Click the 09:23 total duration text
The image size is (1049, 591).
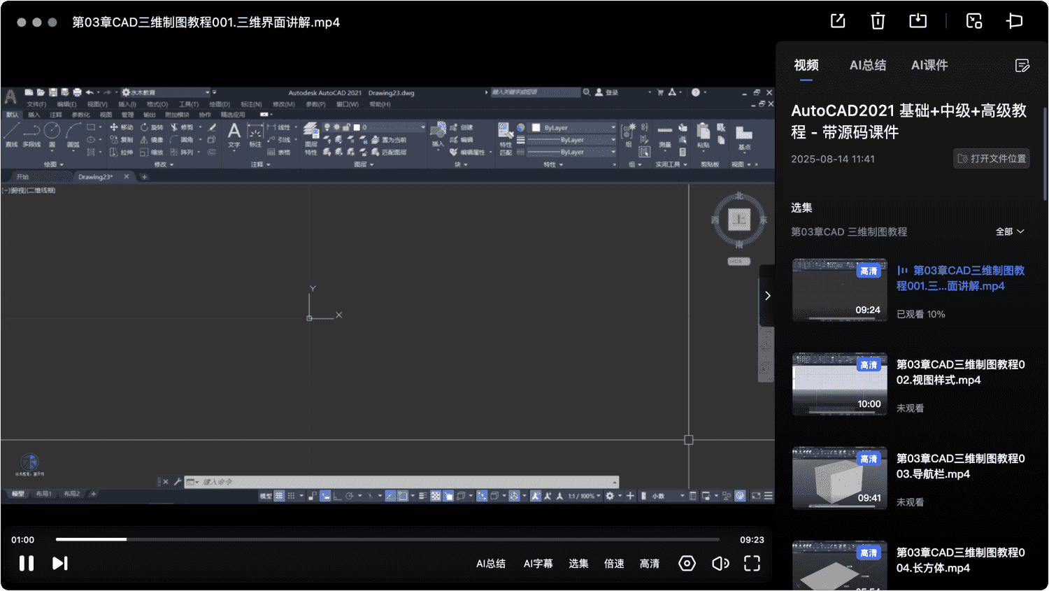coord(752,540)
